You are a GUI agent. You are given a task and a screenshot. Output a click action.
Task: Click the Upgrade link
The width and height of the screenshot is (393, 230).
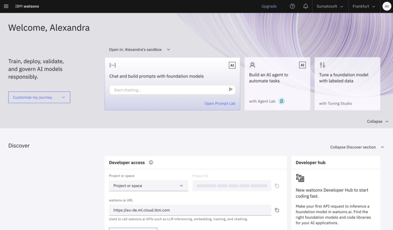[269, 6]
